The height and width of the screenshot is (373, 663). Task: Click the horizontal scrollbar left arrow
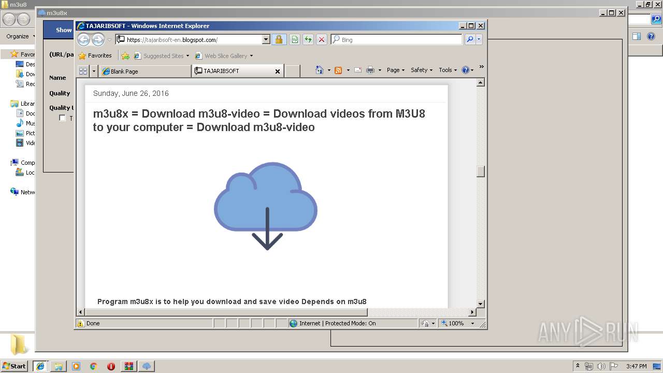[x=80, y=312]
